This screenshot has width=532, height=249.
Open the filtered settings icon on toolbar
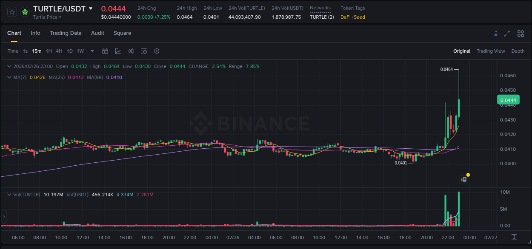pos(144,51)
